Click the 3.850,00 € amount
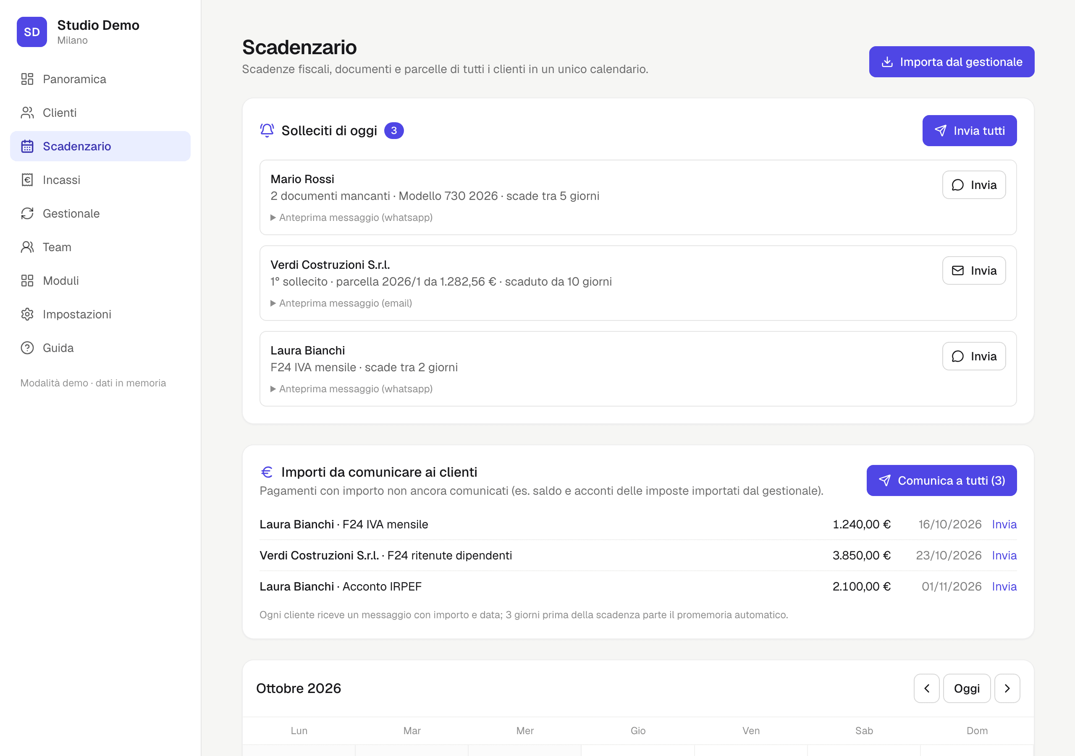 861,555
